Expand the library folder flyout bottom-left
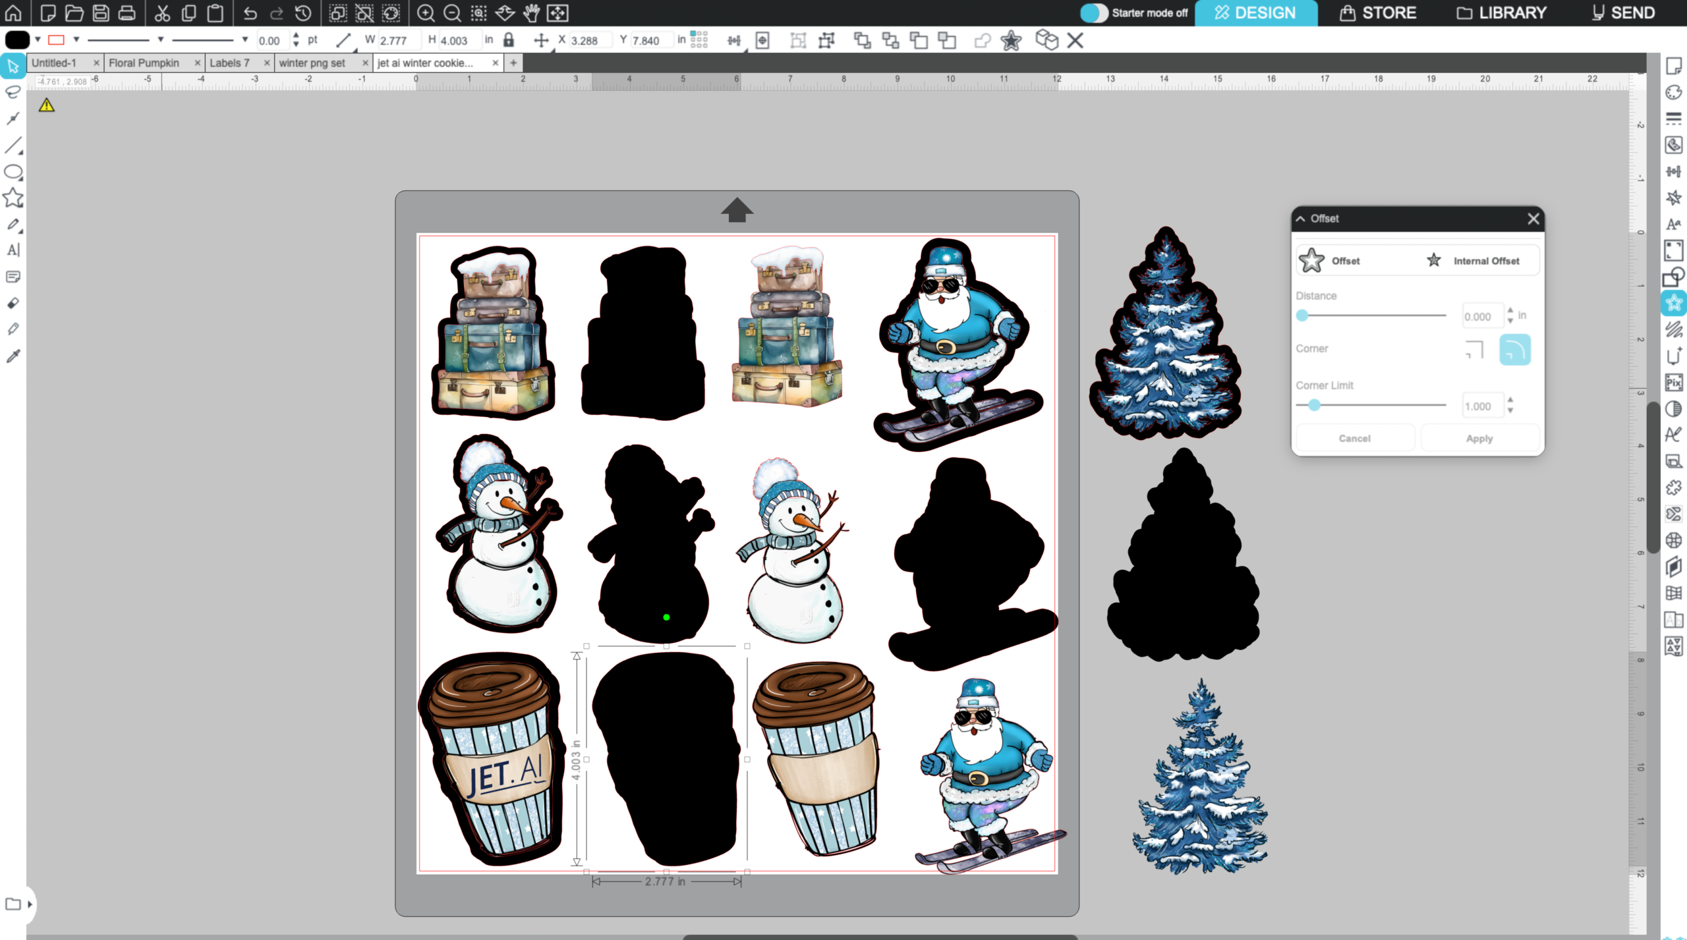 pos(30,904)
